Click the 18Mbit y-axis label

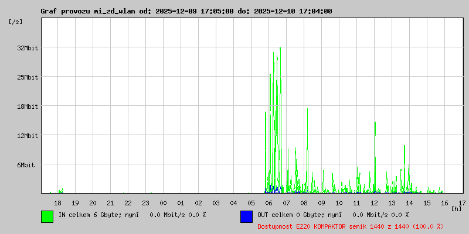click(x=27, y=106)
